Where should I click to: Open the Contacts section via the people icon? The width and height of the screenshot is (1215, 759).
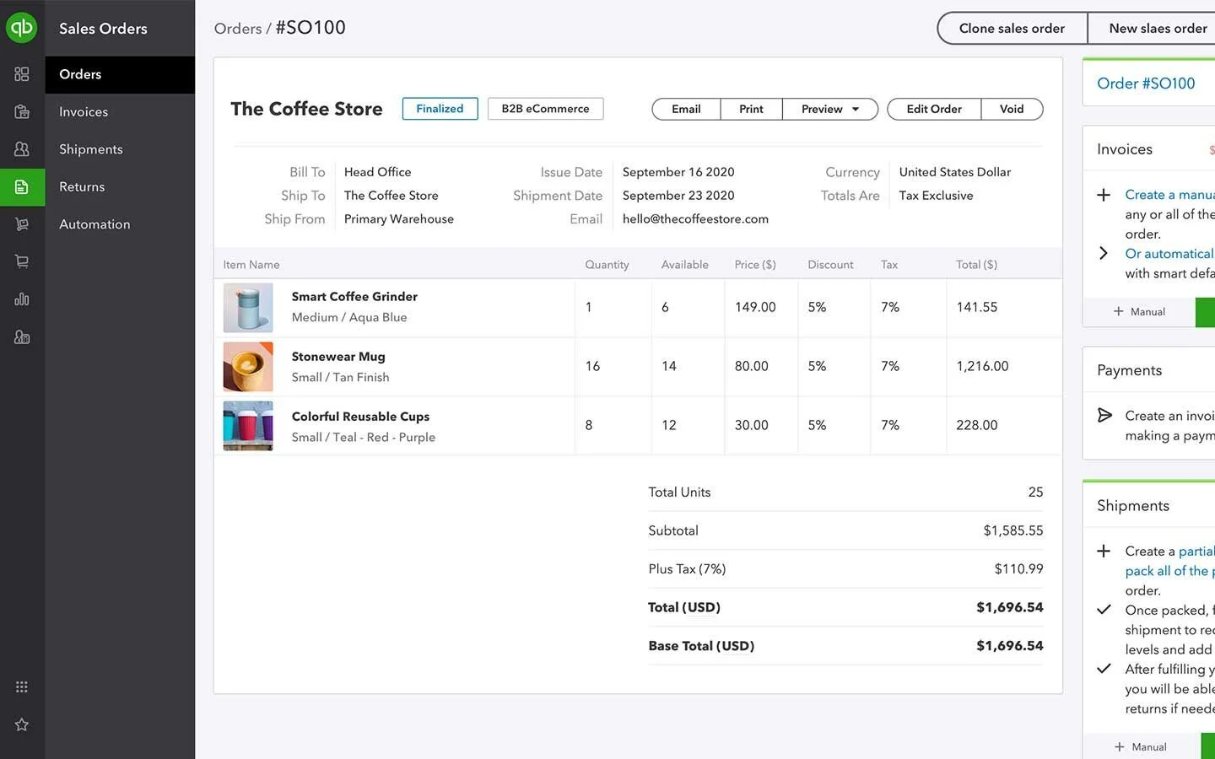[22, 148]
